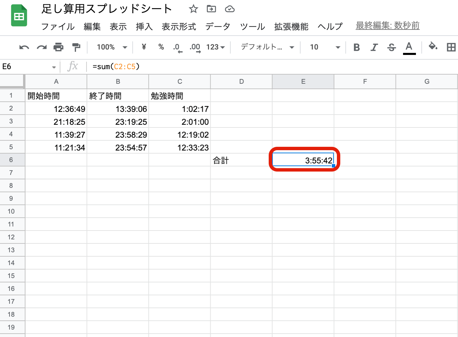
Task: Select row 12 header
Action: 12,237
